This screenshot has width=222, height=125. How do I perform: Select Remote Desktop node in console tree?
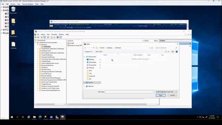[x=46, y=76]
